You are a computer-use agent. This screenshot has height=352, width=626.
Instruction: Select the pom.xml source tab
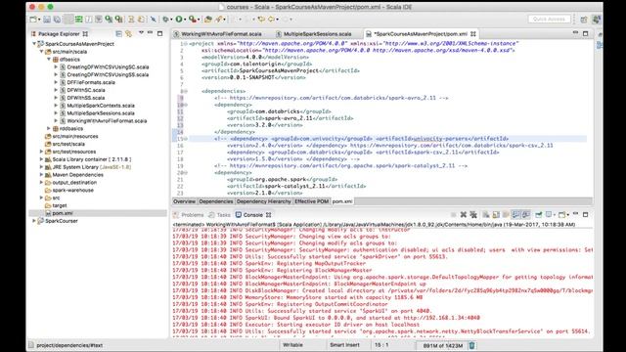point(342,201)
